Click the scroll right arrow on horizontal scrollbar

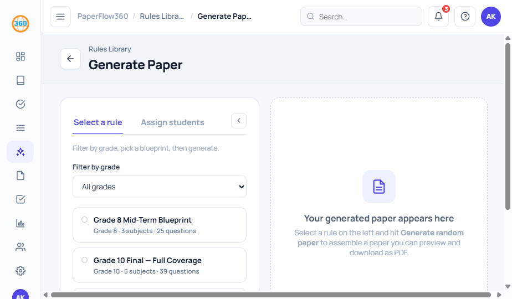pyautogui.click(x=499, y=295)
